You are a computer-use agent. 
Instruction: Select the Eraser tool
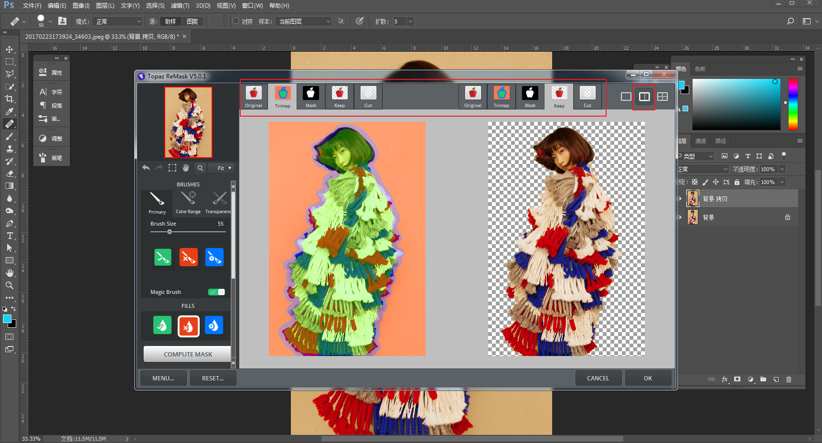click(10, 173)
